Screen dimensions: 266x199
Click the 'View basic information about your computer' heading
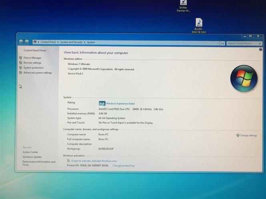[96, 53]
